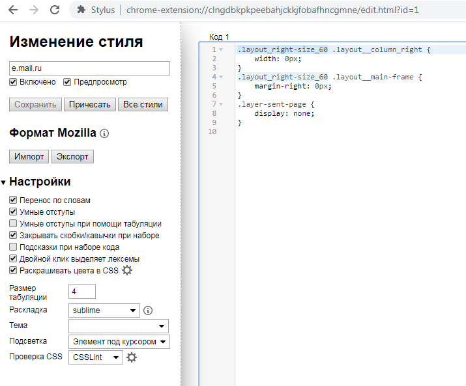This screenshot has height=386, width=466.
Task: Click the Stylus extension puzzle icon
Action: point(81,10)
